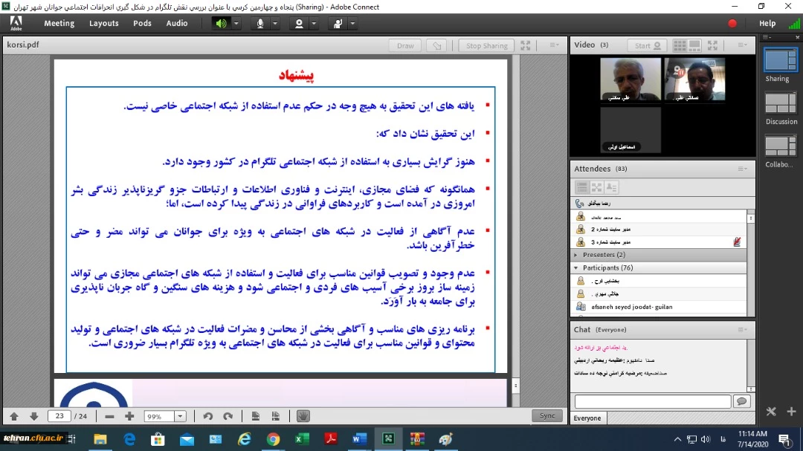Open the Meeting menu
This screenshot has height=451, width=803.
pyautogui.click(x=59, y=23)
